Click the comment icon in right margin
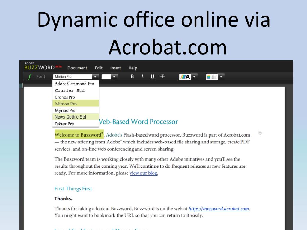 tap(260, 133)
